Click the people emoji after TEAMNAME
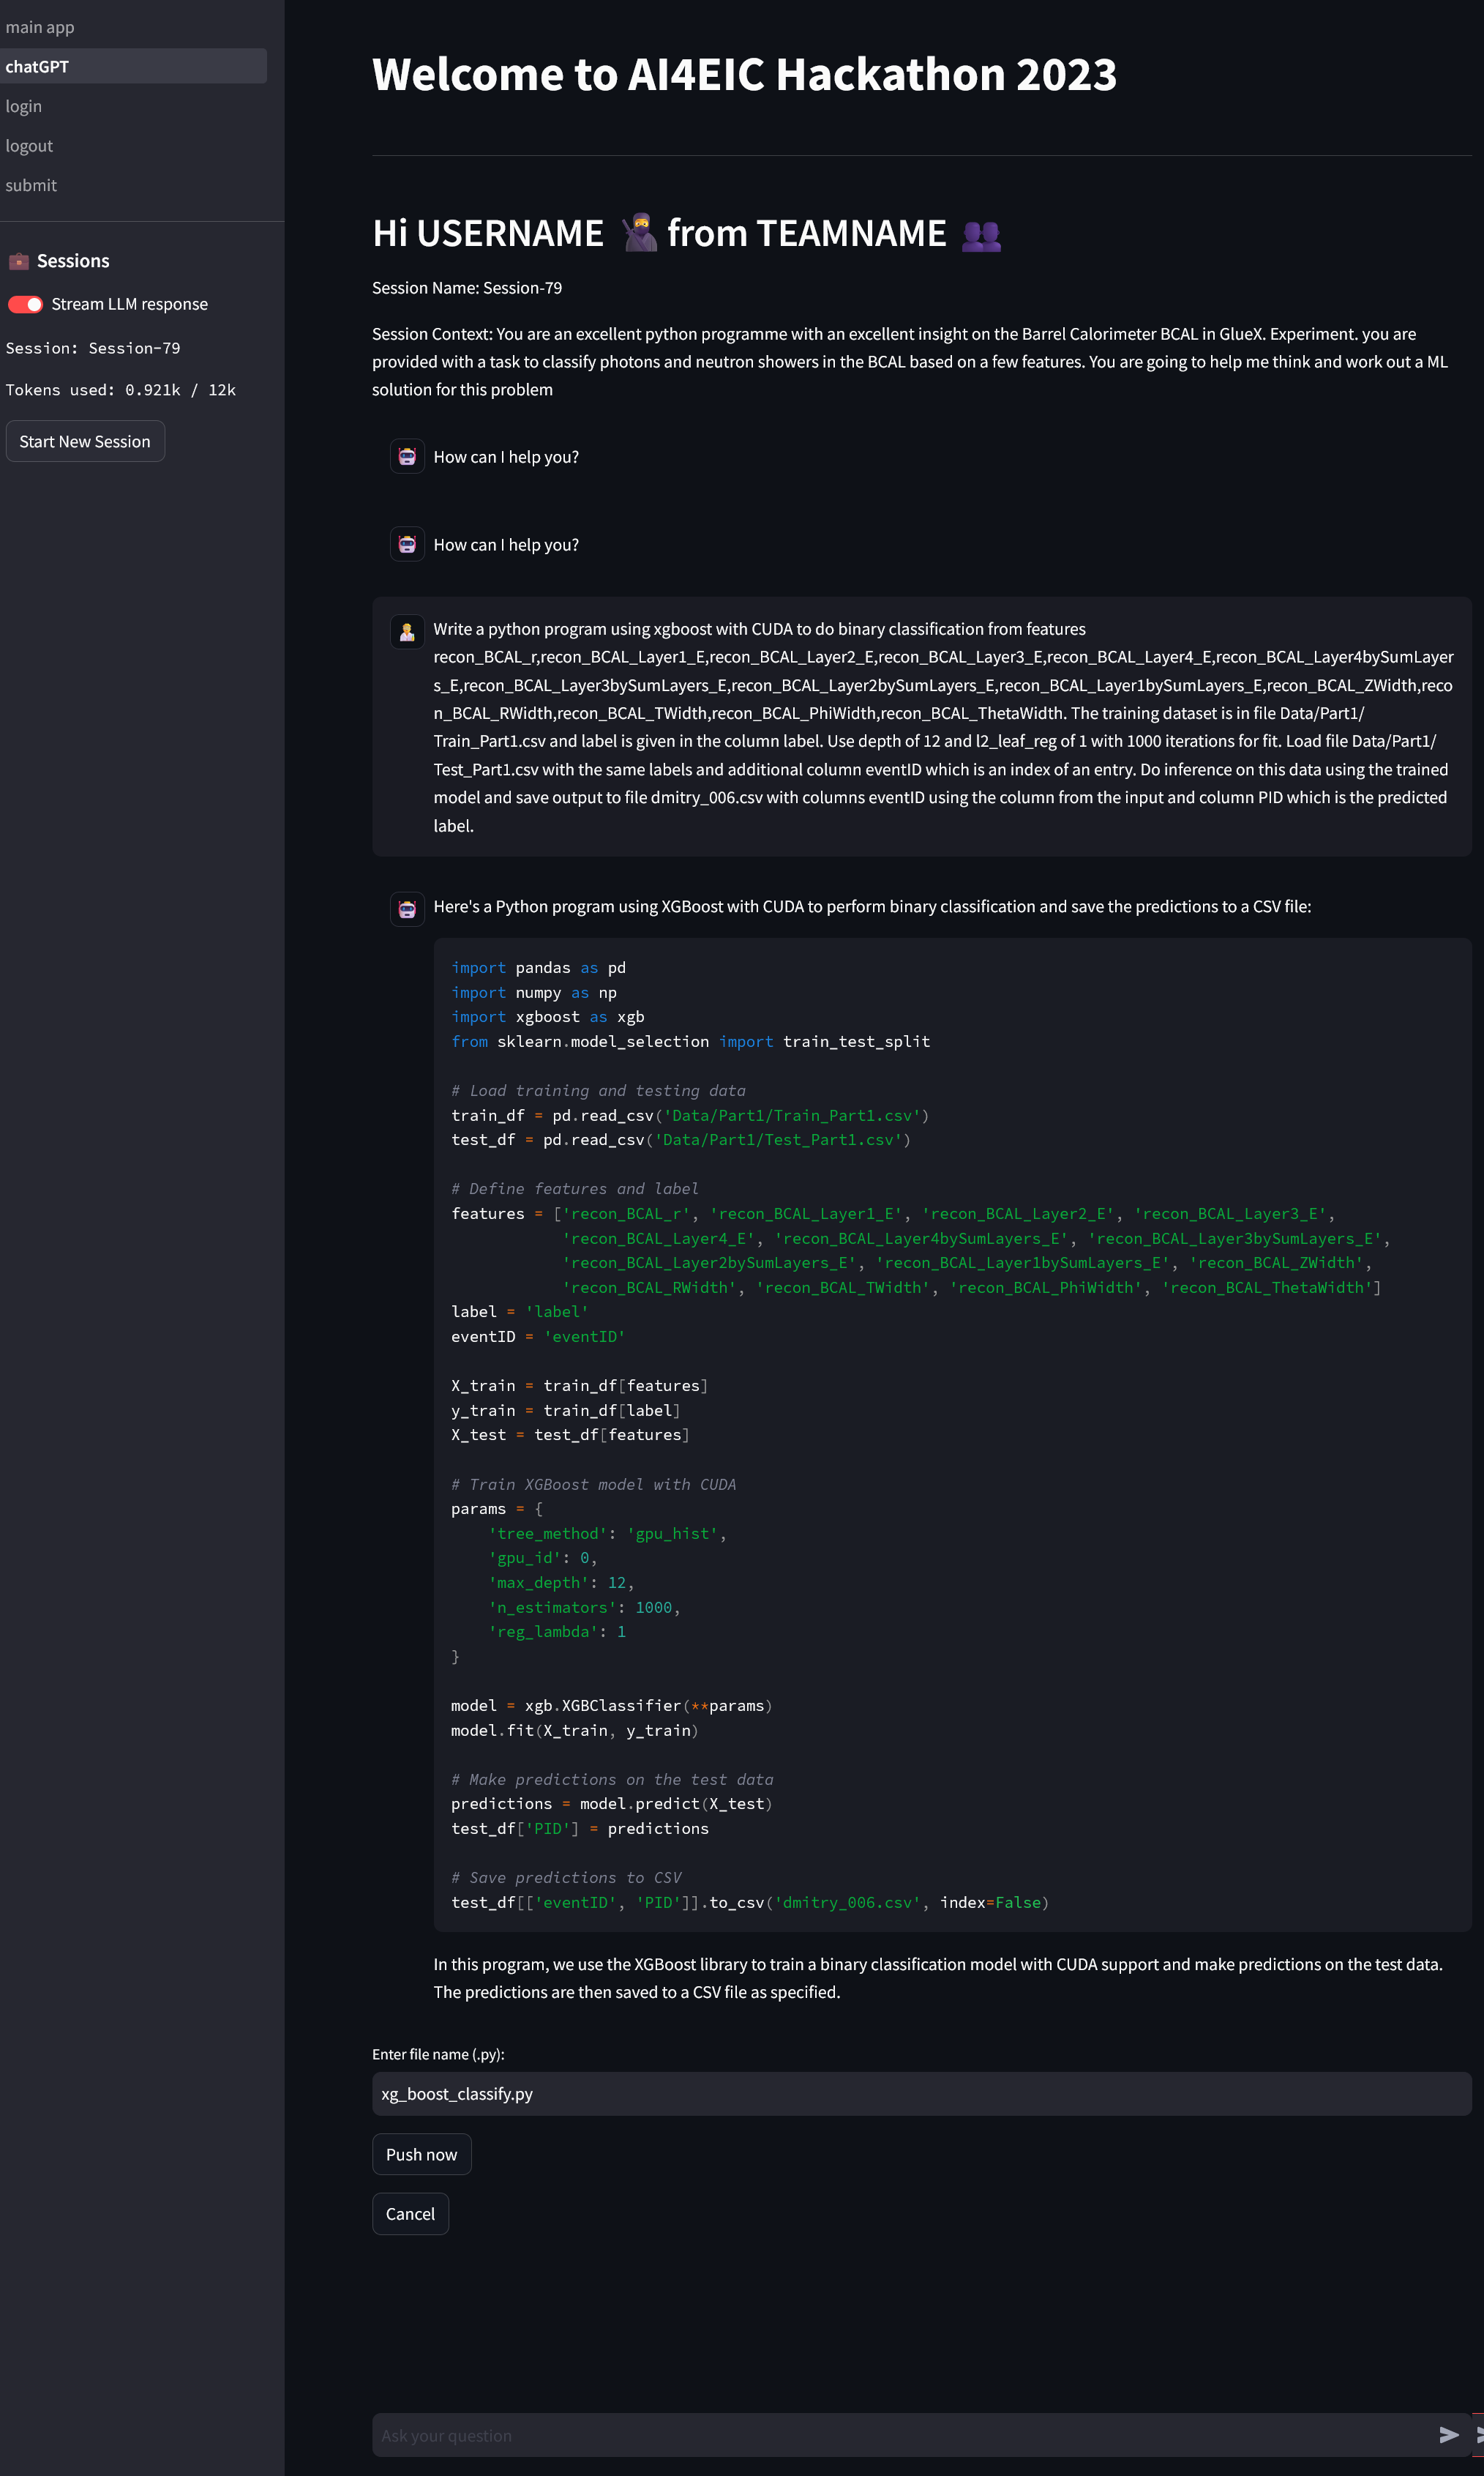This screenshot has height=2476, width=1484. pyautogui.click(x=981, y=236)
